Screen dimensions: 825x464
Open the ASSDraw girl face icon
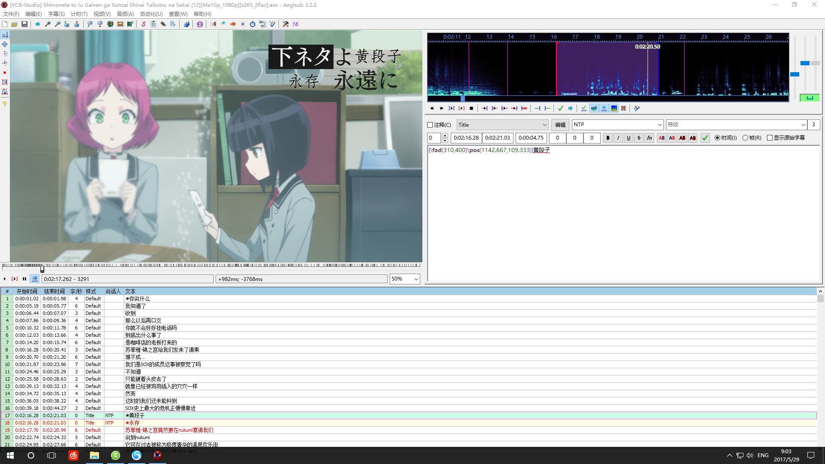[x=200, y=24]
